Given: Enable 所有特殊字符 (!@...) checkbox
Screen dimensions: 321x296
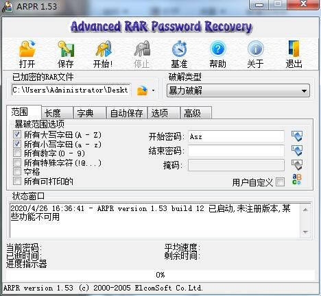Looking at the screenshot, I should tap(17, 162).
